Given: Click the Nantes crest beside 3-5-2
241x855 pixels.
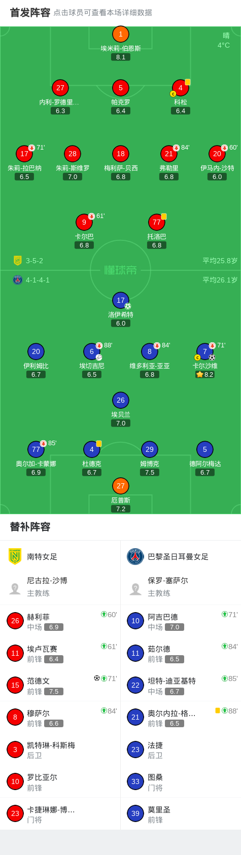Looking at the screenshot, I should click(18, 261).
